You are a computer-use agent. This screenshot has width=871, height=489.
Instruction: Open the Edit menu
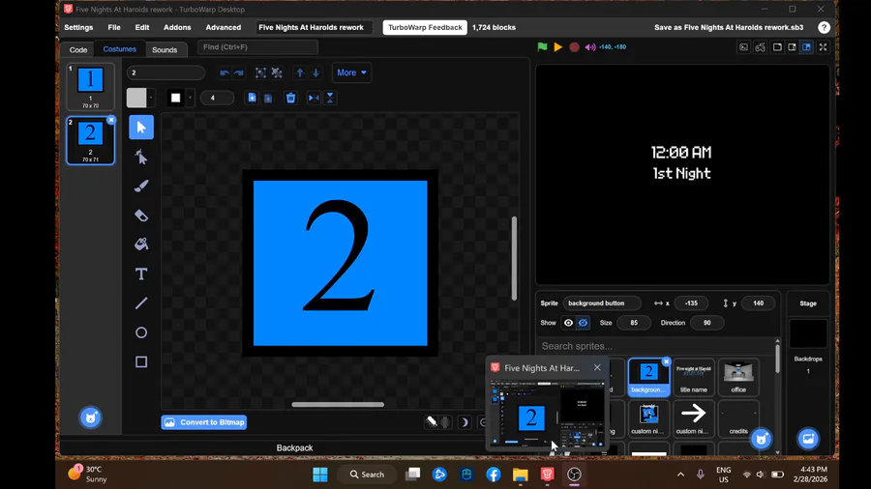[142, 27]
